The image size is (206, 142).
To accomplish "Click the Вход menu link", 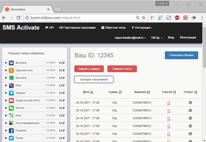I will pos(171,37).
